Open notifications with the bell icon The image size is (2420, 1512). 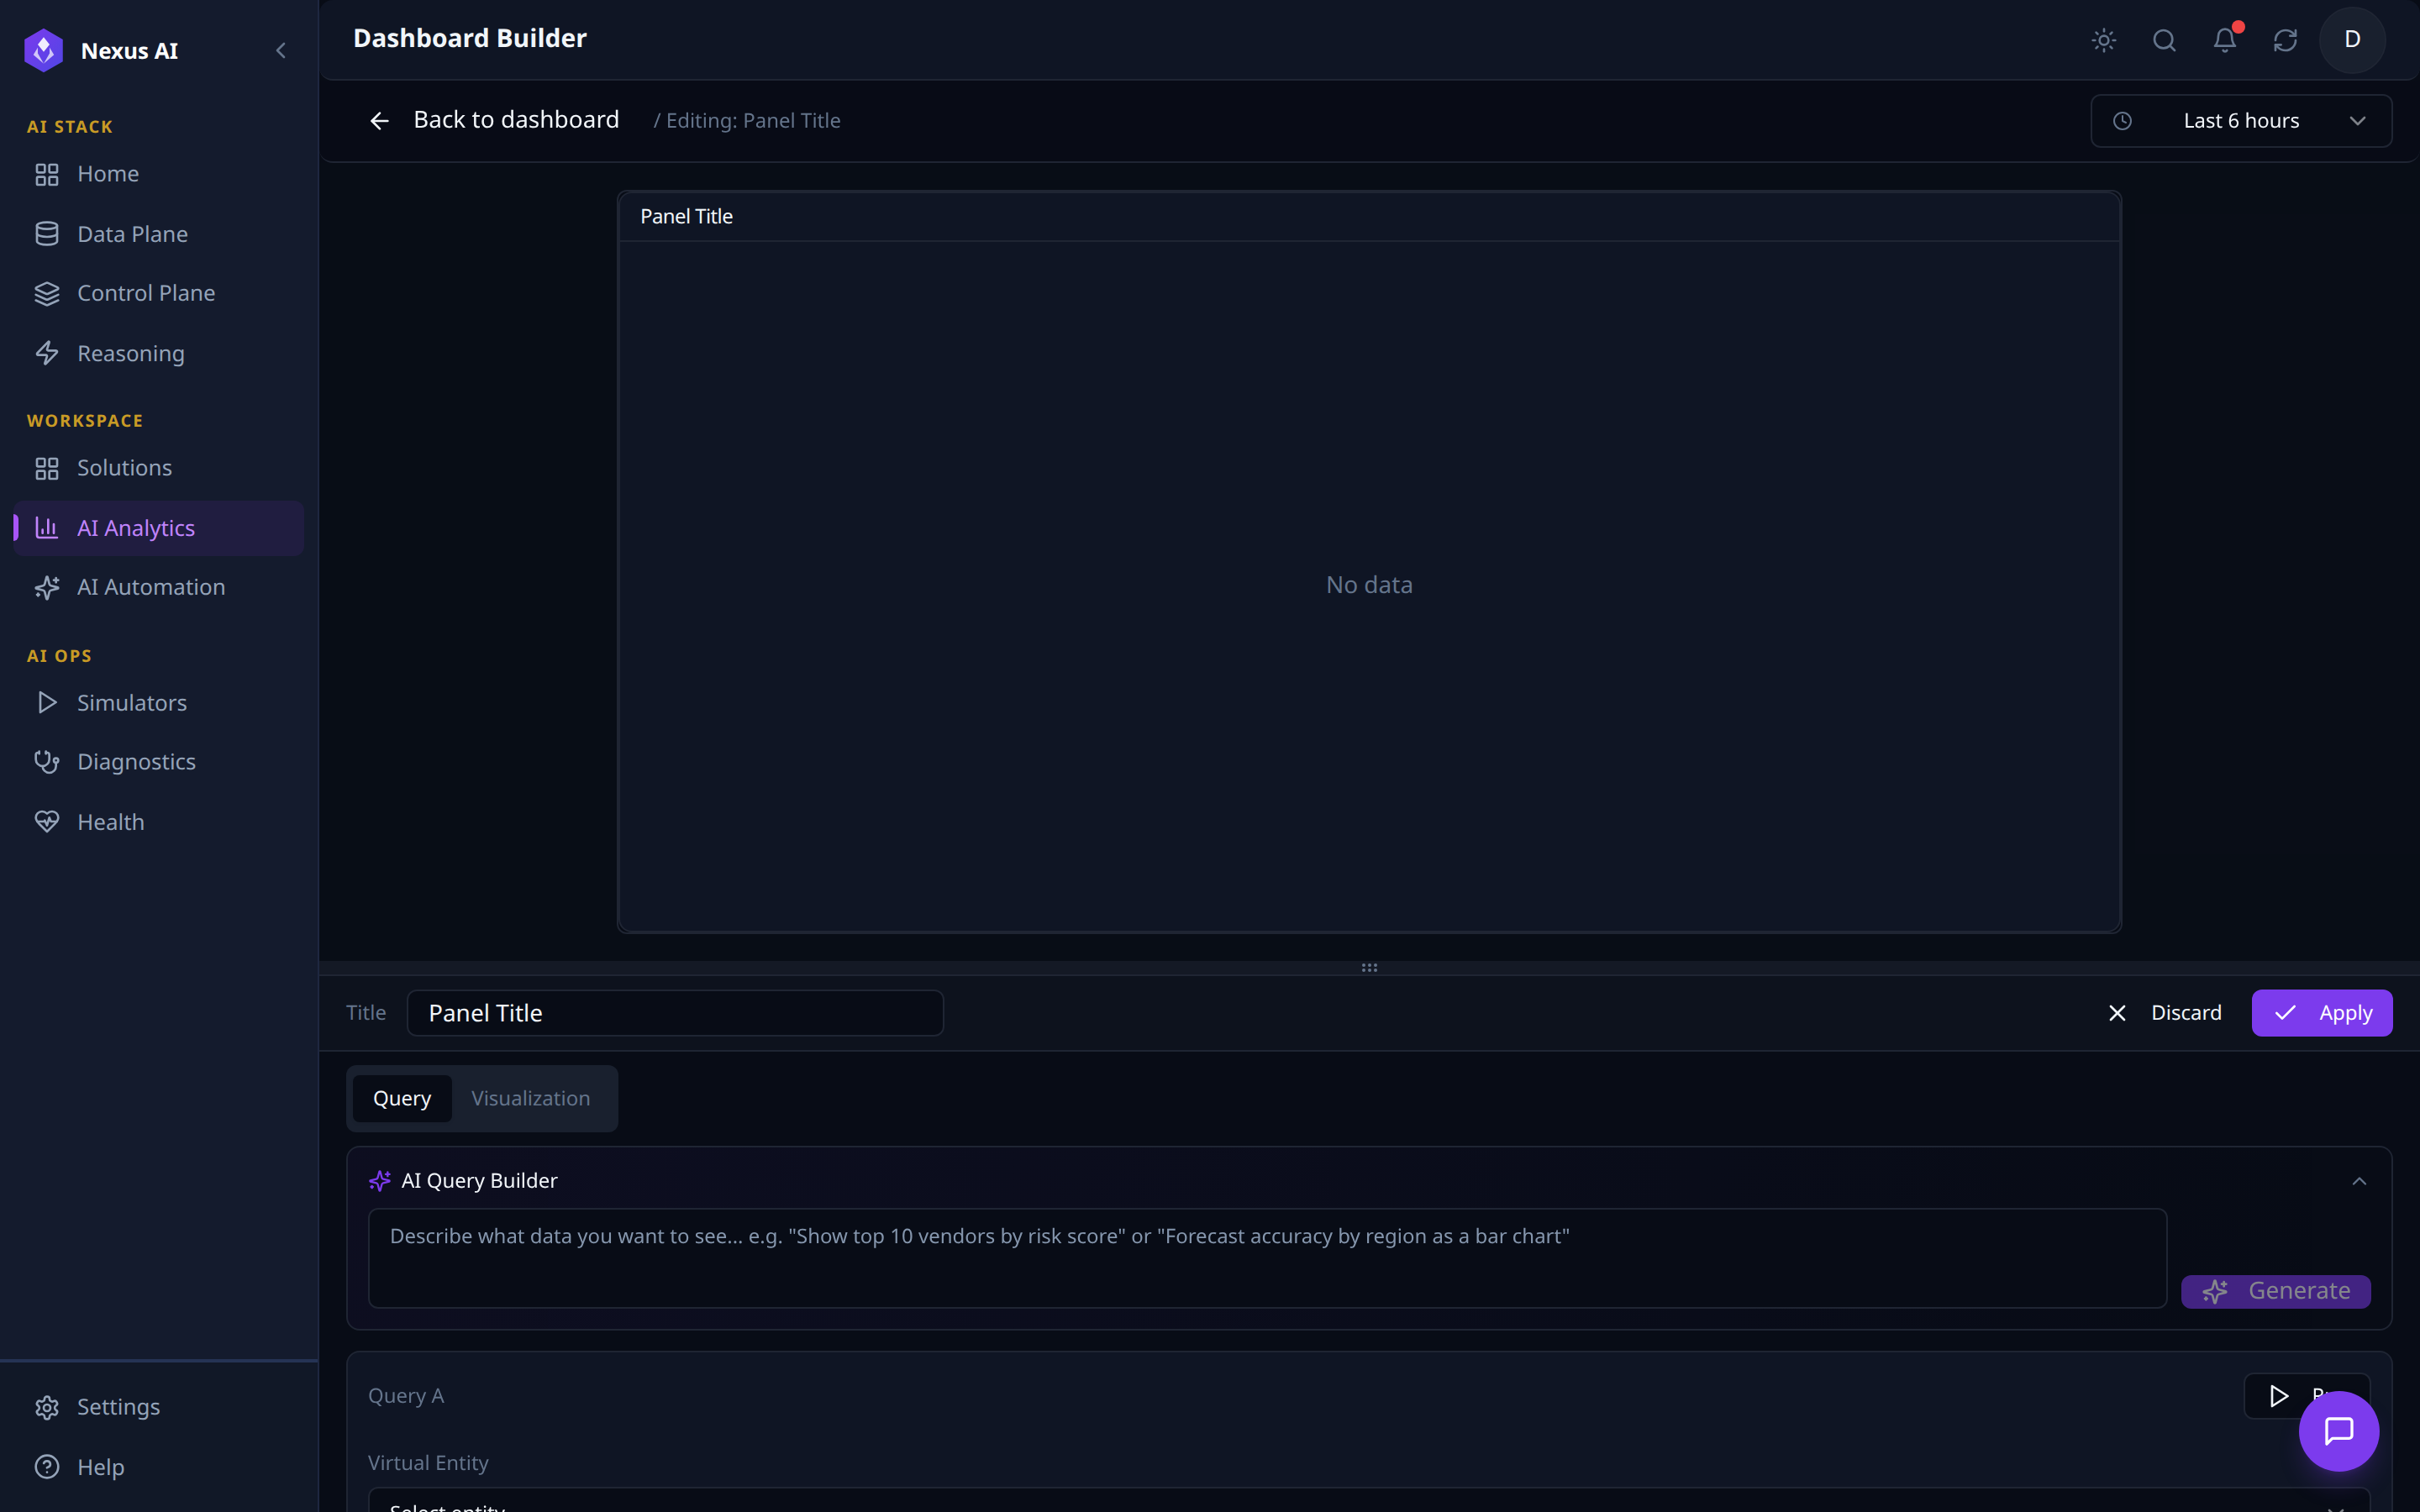(2225, 40)
